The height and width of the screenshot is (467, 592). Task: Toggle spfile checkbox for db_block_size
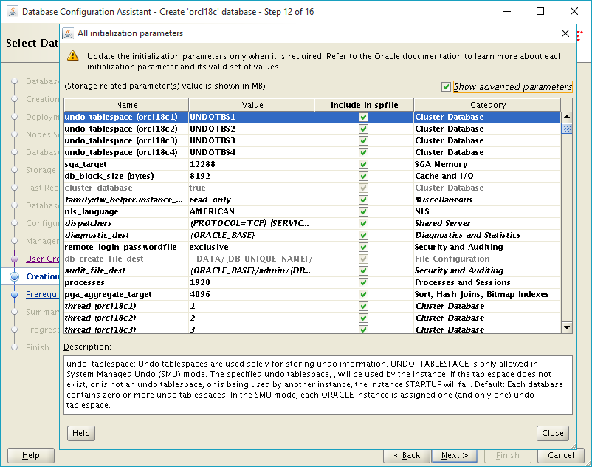point(364,176)
